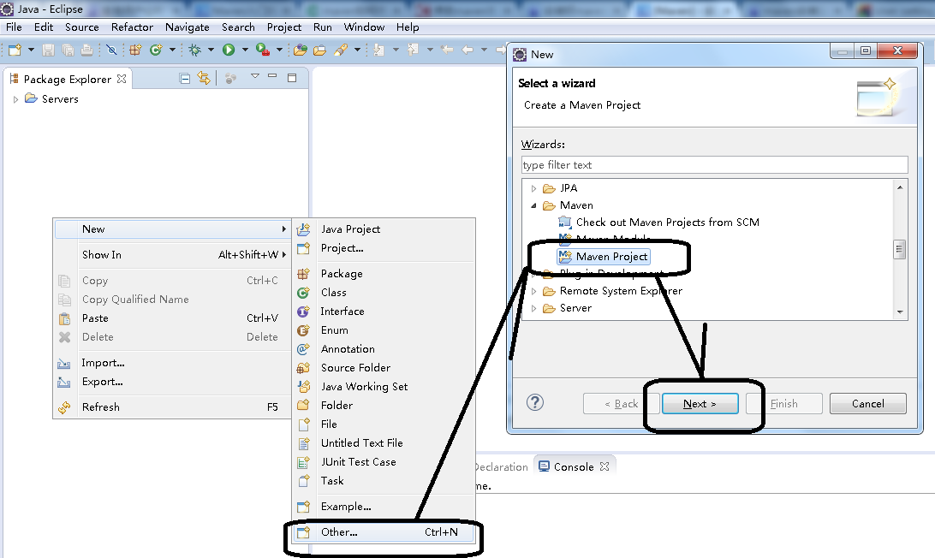Click the Open Task toolbar icon

[319, 50]
